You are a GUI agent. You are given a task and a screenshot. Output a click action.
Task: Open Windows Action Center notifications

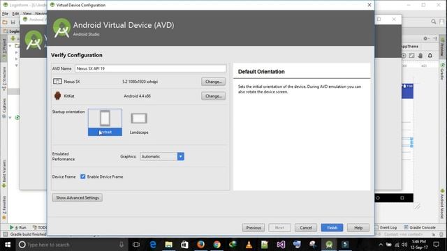[x=436, y=245]
